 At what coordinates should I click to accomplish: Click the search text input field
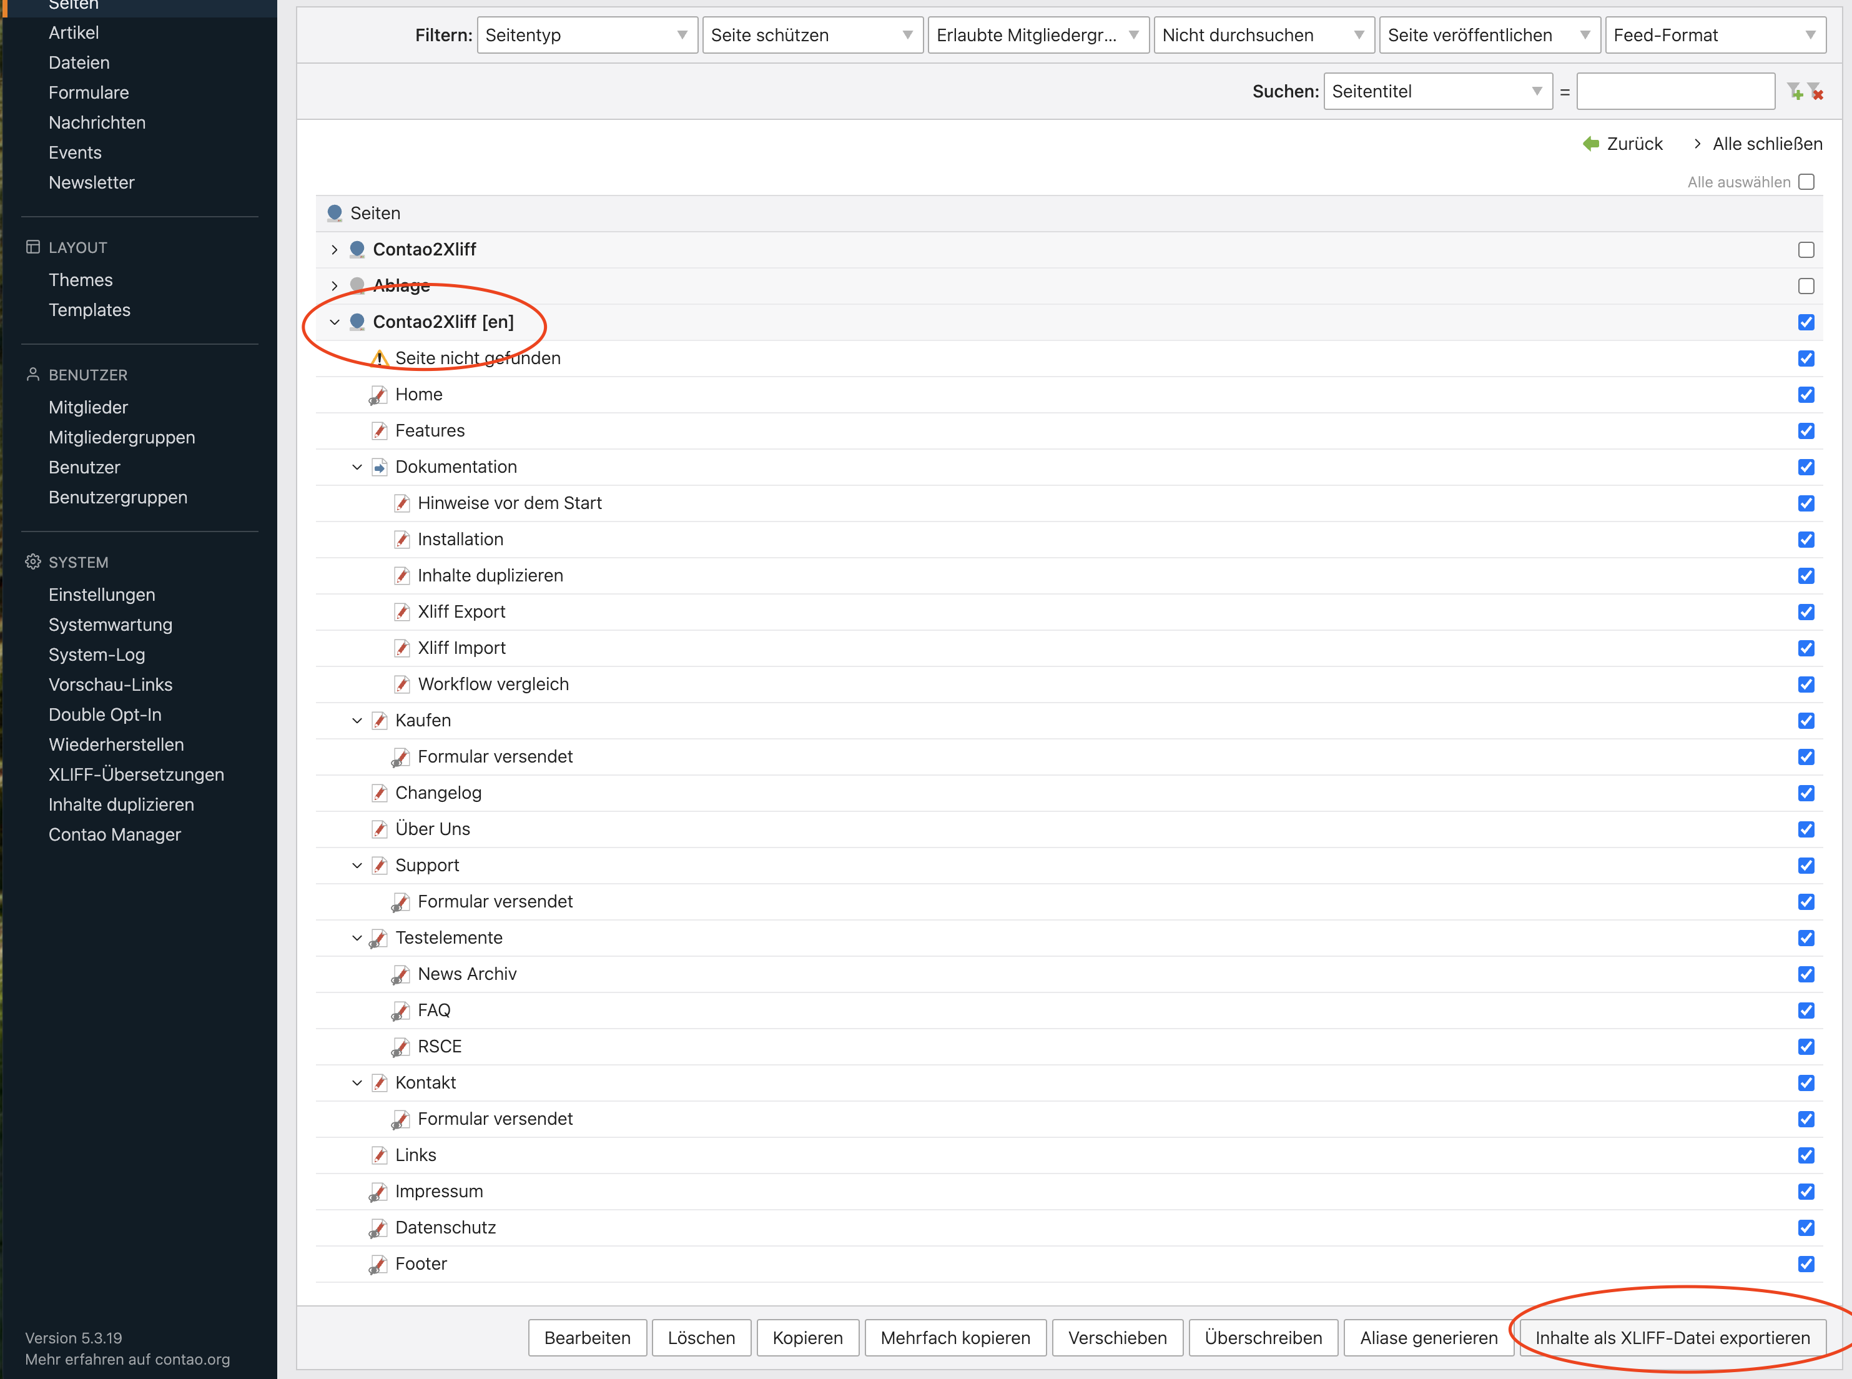click(1675, 91)
